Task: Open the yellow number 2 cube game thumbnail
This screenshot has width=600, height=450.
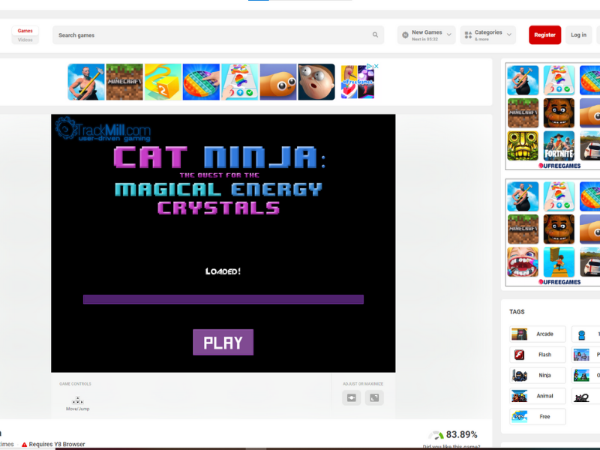Action: click(163, 82)
